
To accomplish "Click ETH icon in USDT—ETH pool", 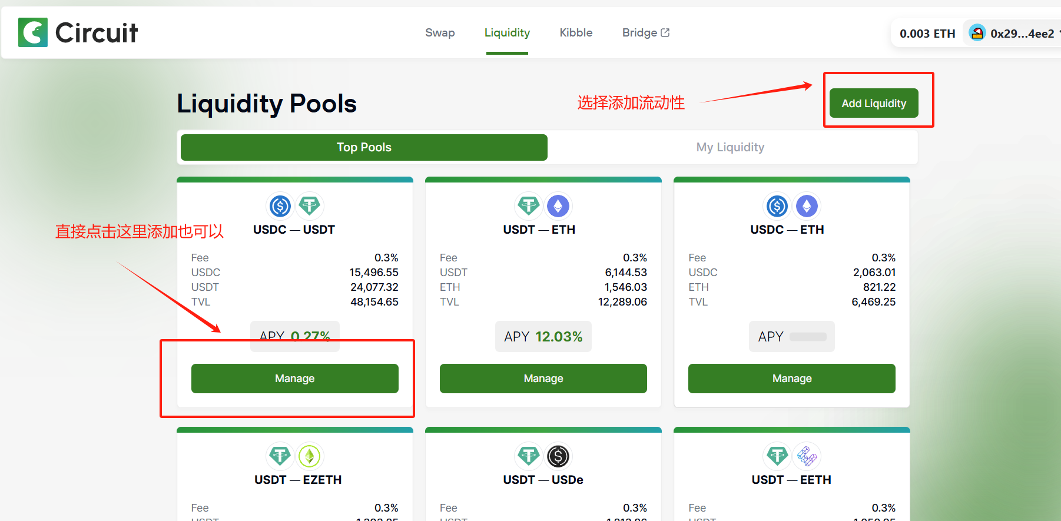I will (x=558, y=206).
